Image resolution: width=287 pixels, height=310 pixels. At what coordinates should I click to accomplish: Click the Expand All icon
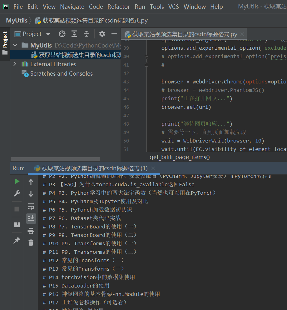tap(74, 34)
